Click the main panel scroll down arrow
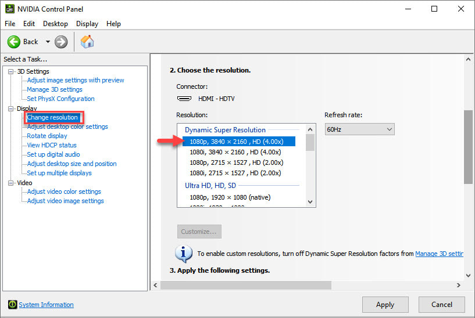Viewport: 475px width, 318px height. (x=468, y=276)
